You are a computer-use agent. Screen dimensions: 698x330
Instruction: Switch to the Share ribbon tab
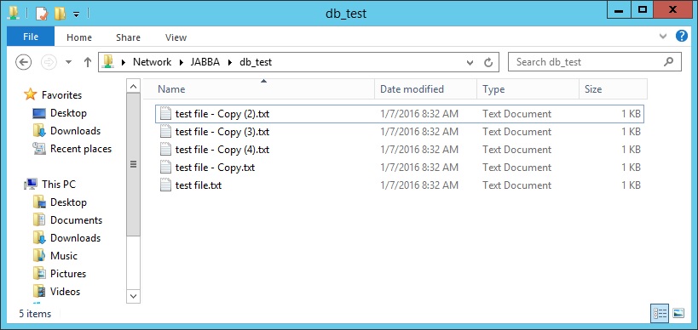(128, 37)
